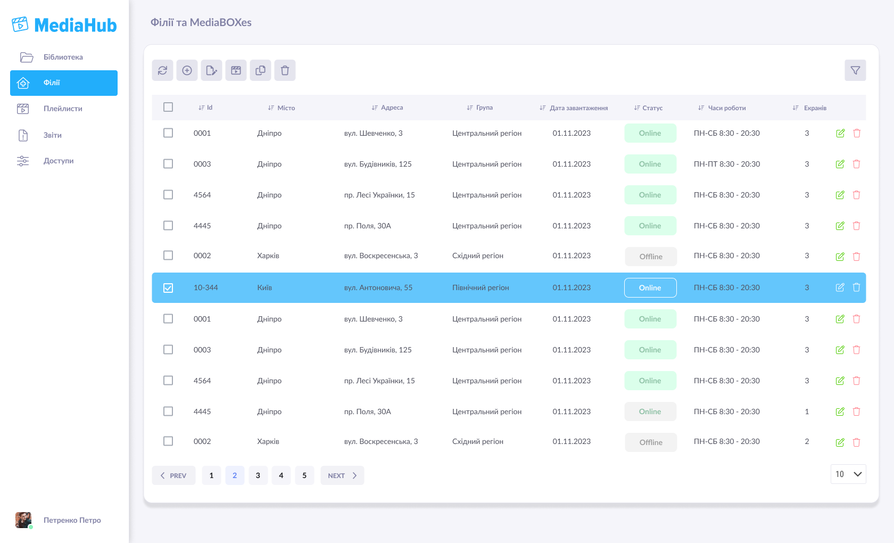Check the box for the ПН-ПТ row

point(168,164)
